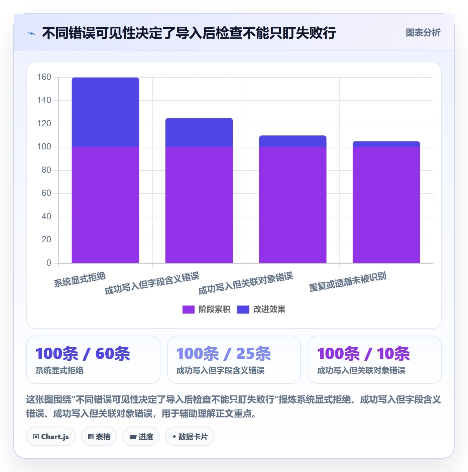Click the 系统显式拒绝 axis label

[80, 280]
